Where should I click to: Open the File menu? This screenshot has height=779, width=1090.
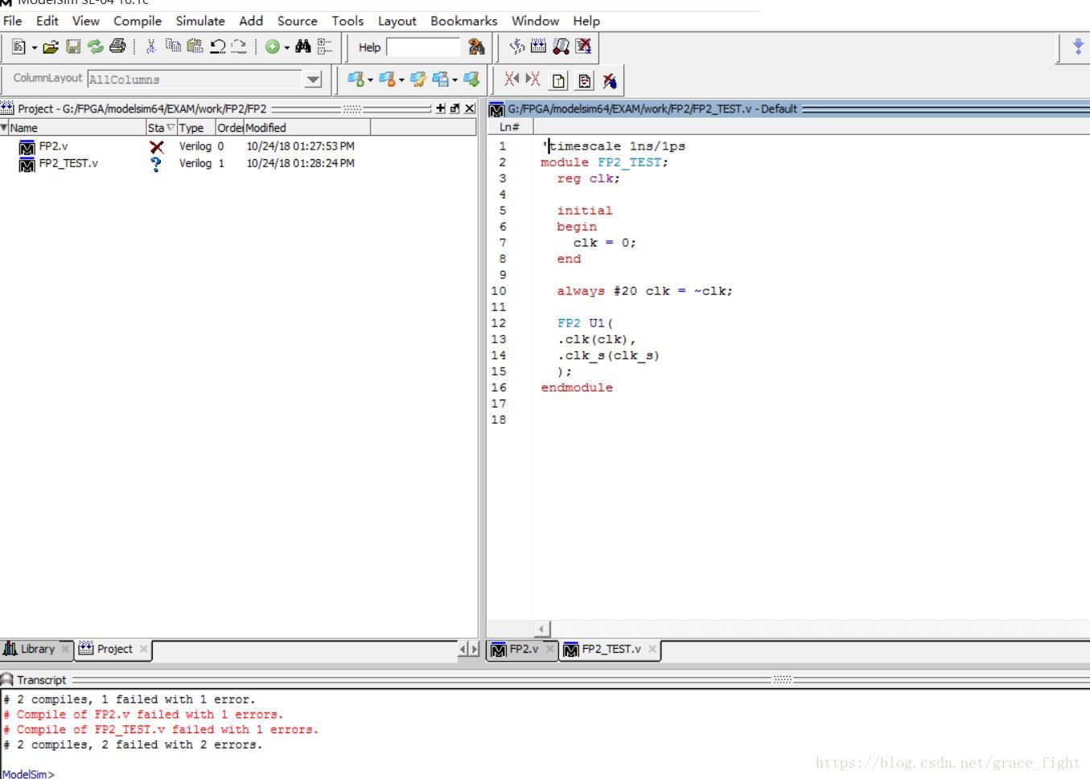(13, 21)
